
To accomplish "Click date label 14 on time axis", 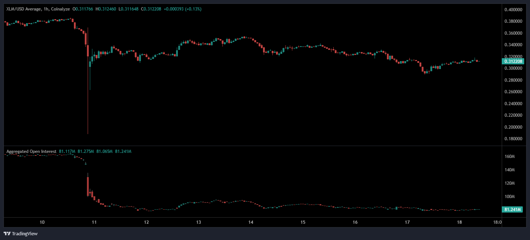I will coord(251,222).
